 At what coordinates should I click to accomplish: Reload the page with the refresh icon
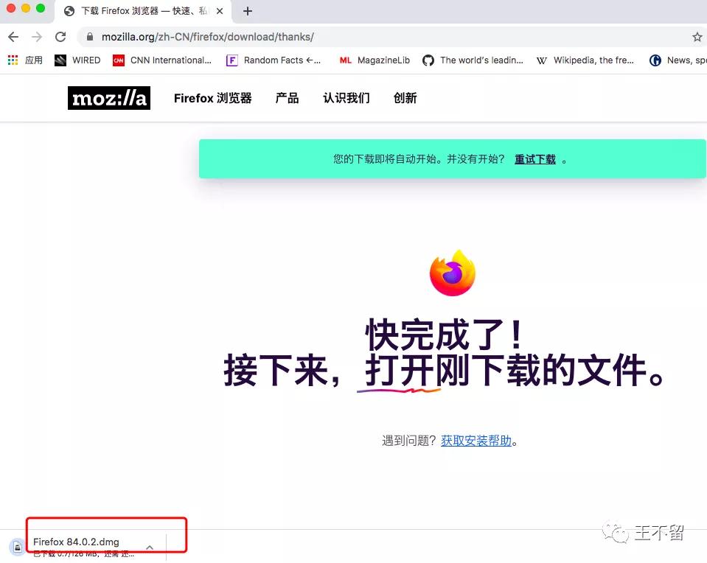60,37
